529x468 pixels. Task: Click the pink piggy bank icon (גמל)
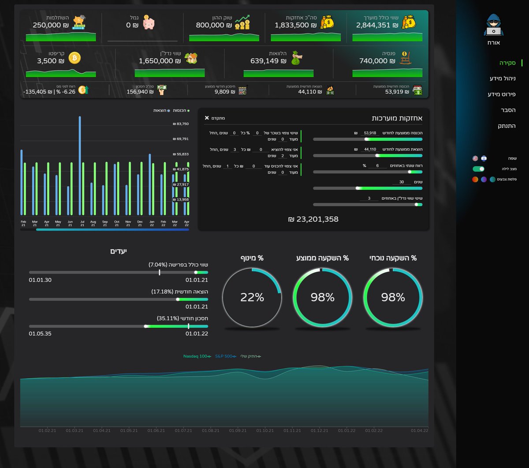[149, 23]
